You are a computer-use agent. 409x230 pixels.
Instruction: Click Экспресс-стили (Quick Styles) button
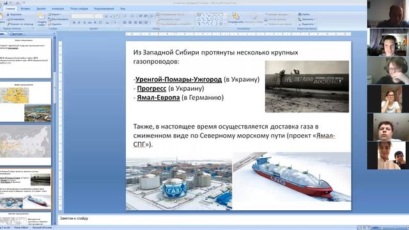253,19
